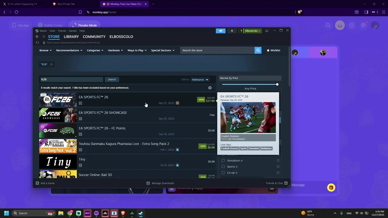Open Friends & Chat
Viewport: 388px width, 218px height.
277,183
